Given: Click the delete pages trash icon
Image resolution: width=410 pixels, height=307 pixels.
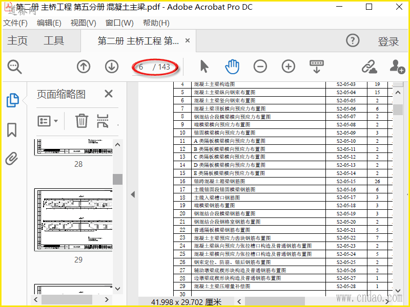Looking at the screenshot, I should coord(81,121).
